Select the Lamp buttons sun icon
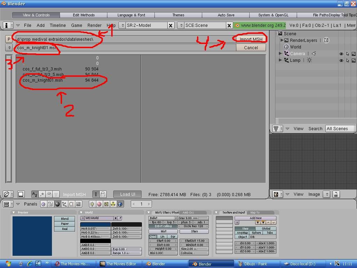This screenshot has height=268, width=357. coord(92,204)
